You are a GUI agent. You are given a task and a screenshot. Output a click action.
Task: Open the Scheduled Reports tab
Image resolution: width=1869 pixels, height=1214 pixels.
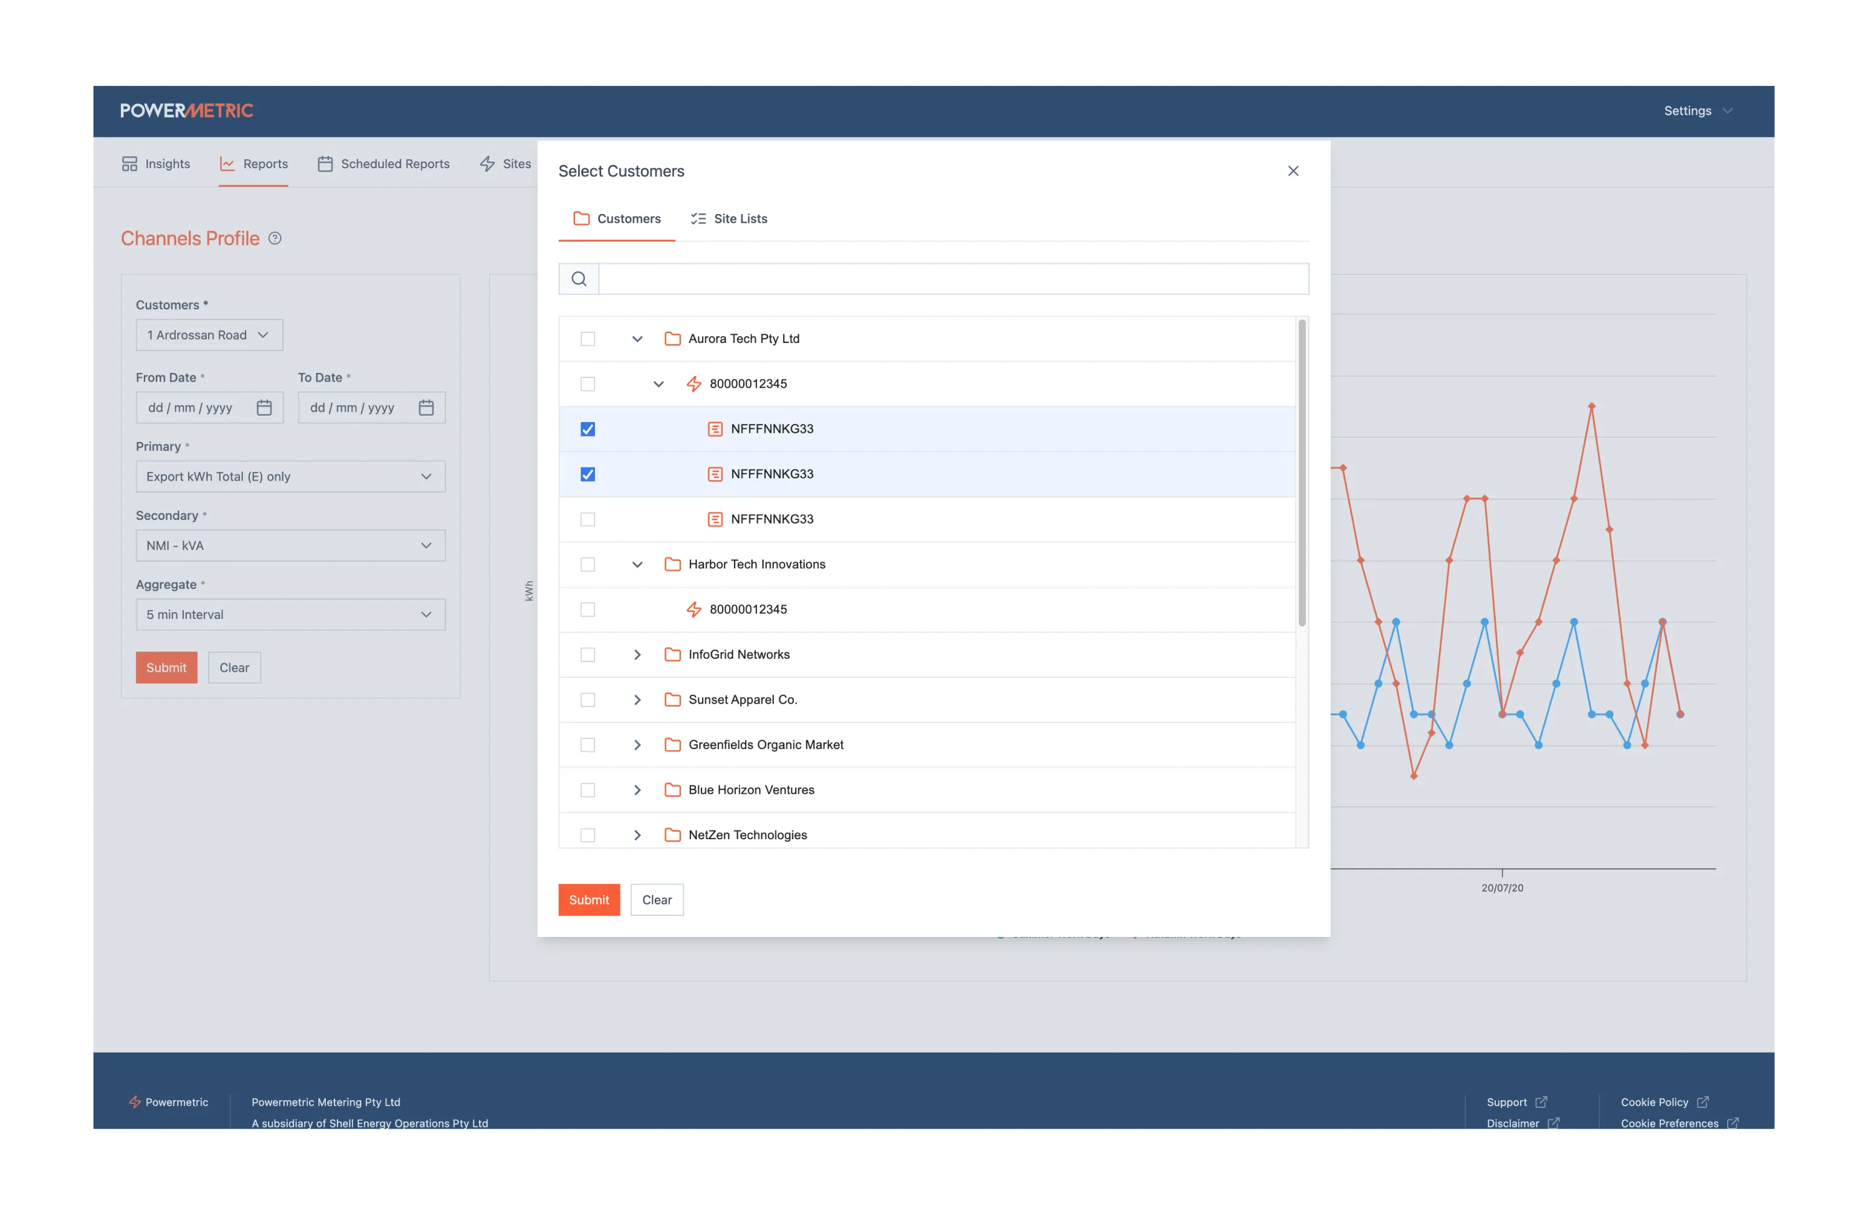click(383, 164)
